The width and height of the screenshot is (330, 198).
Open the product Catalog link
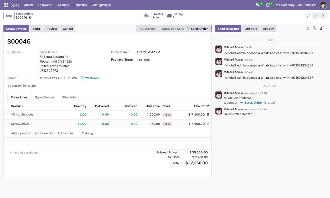tap(88, 133)
